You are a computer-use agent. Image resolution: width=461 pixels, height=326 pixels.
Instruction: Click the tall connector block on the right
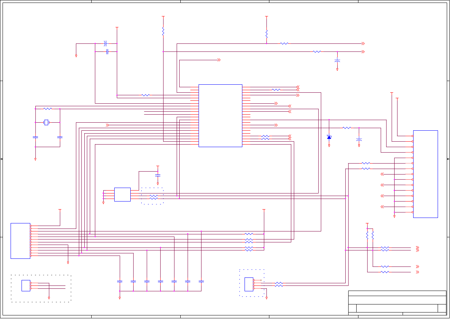(x=425, y=174)
